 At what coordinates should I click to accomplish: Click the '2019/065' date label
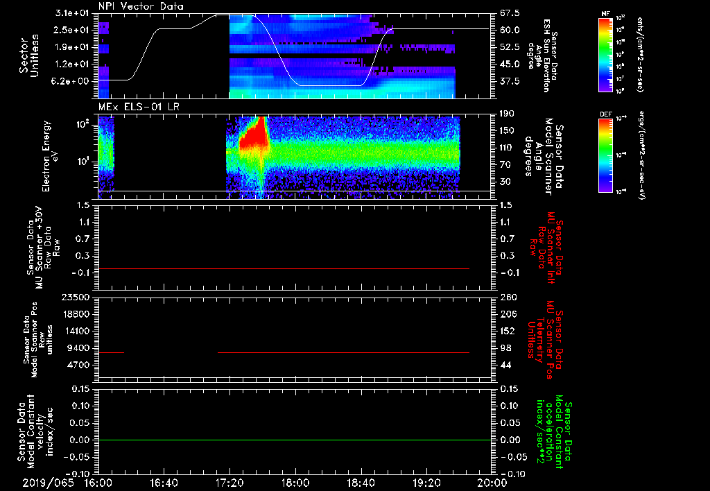48,483
